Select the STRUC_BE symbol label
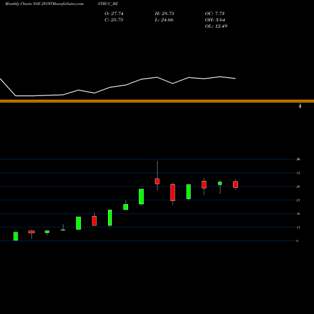 [x=108, y=4]
